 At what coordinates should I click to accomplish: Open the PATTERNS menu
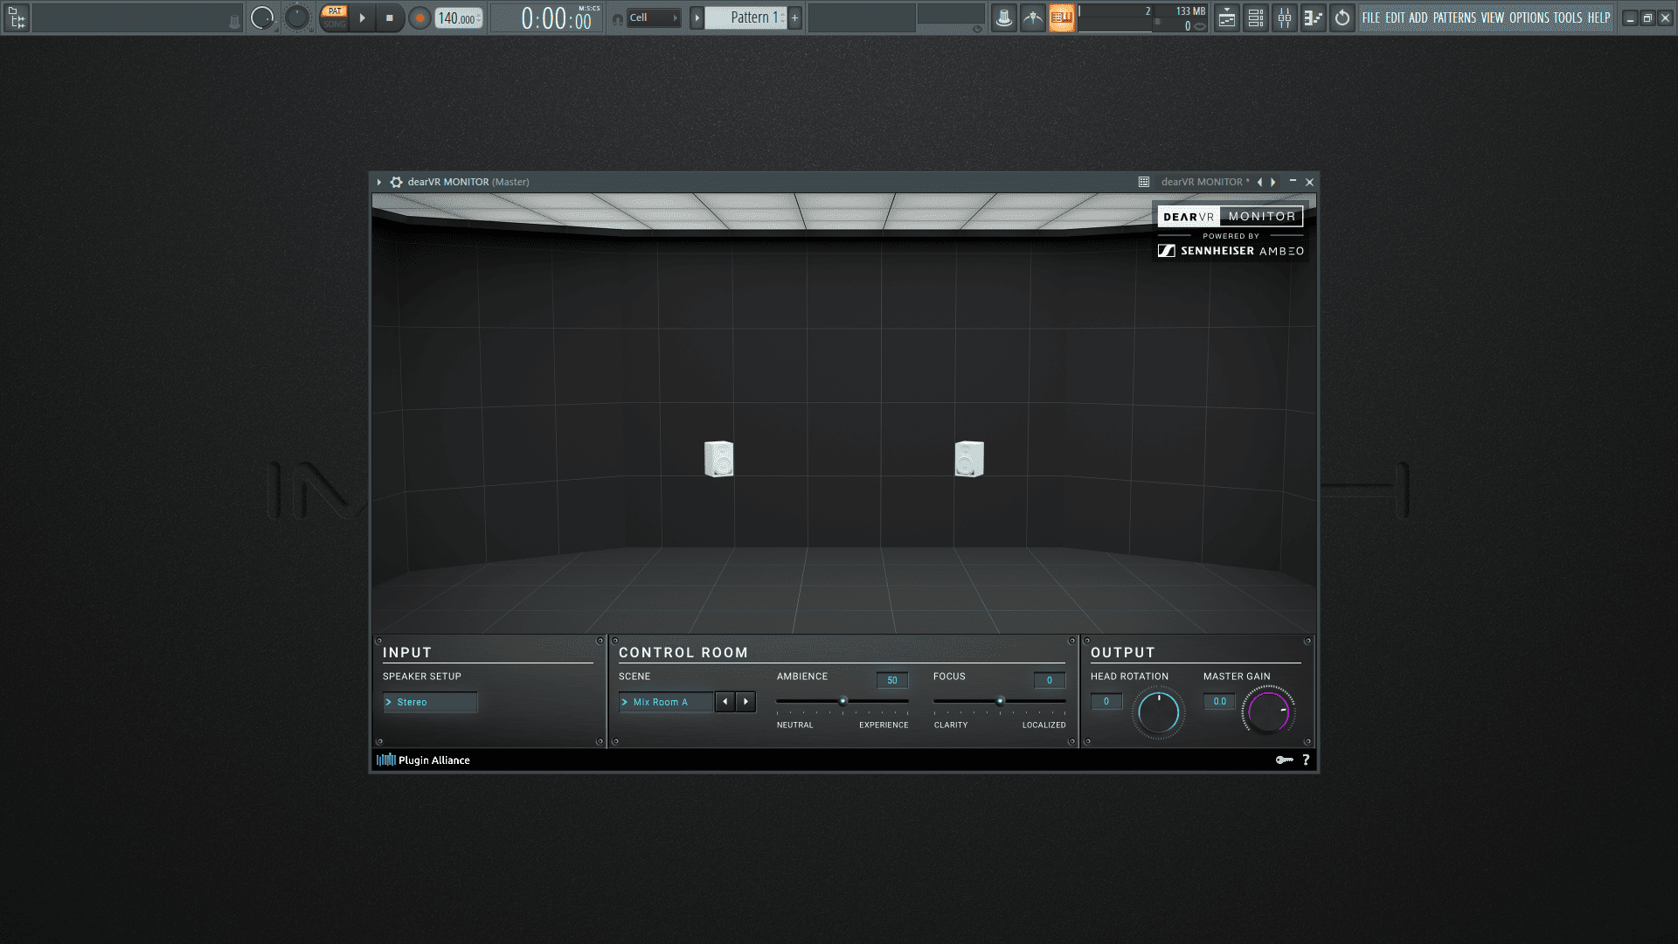tap(1454, 17)
